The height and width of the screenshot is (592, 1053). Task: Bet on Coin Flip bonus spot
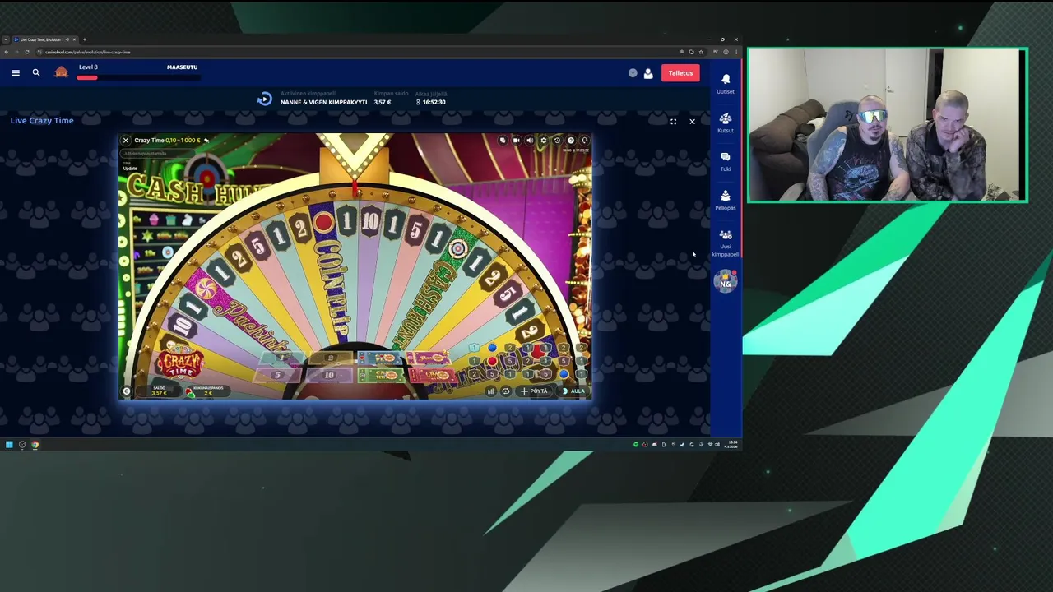point(380,358)
